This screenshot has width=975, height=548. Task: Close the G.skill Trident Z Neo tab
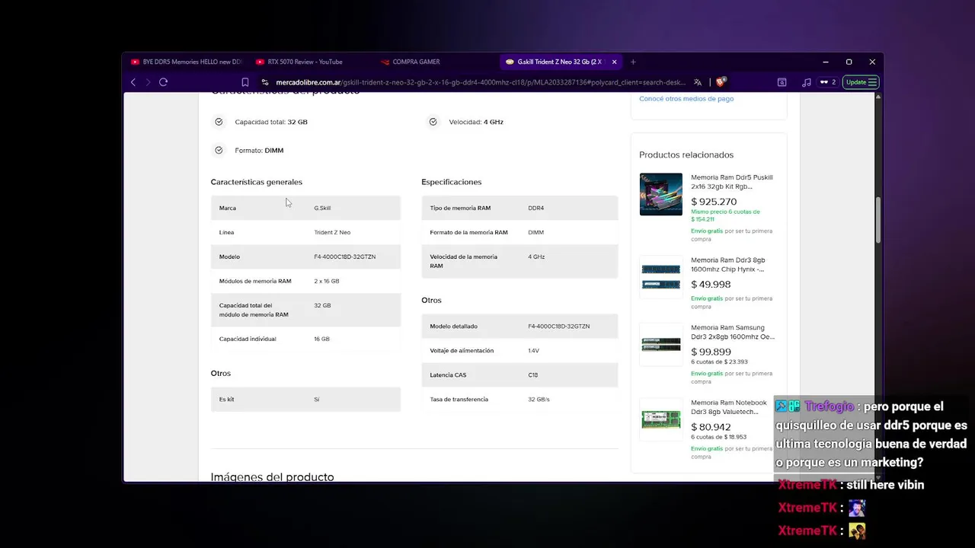pos(614,62)
